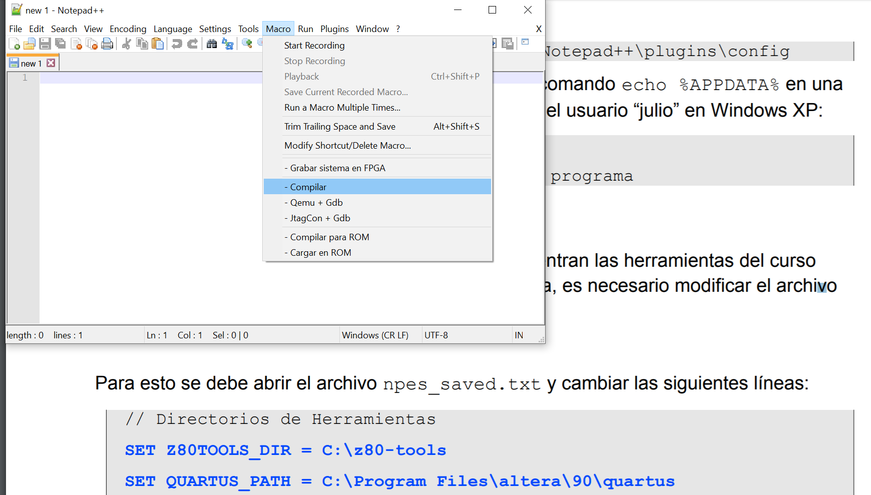Viewport: 871px width, 495px height.
Task: Open the Search menu
Action: pos(64,29)
